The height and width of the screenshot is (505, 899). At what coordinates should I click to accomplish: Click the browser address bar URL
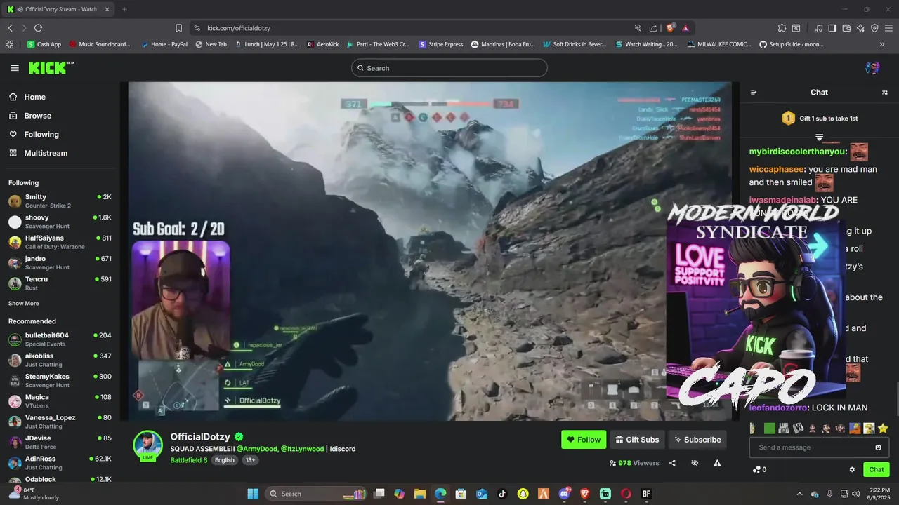coord(239,28)
